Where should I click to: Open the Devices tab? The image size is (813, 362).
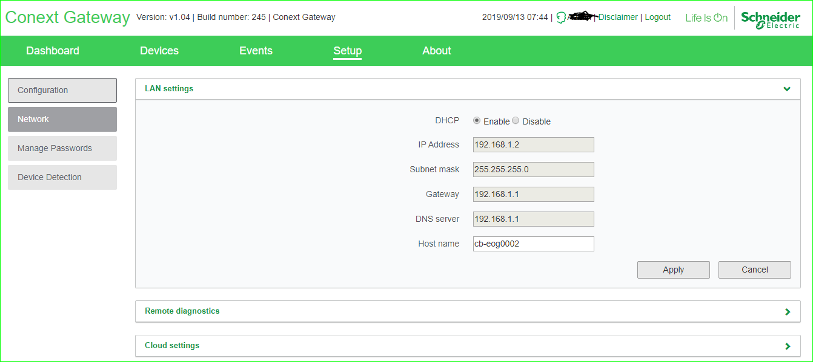[x=159, y=51]
